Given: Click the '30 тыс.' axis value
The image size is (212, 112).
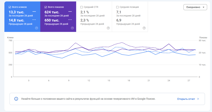Looking at the screenshot, I should [x=202, y=41].
